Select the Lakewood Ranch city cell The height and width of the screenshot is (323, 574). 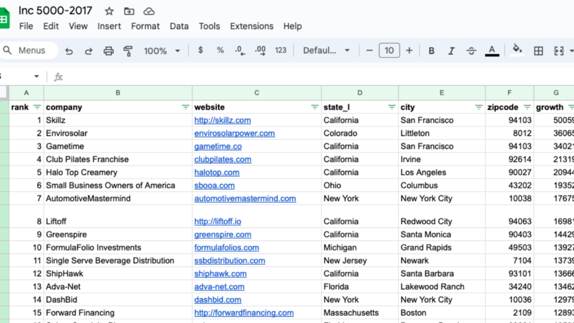(x=442, y=287)
